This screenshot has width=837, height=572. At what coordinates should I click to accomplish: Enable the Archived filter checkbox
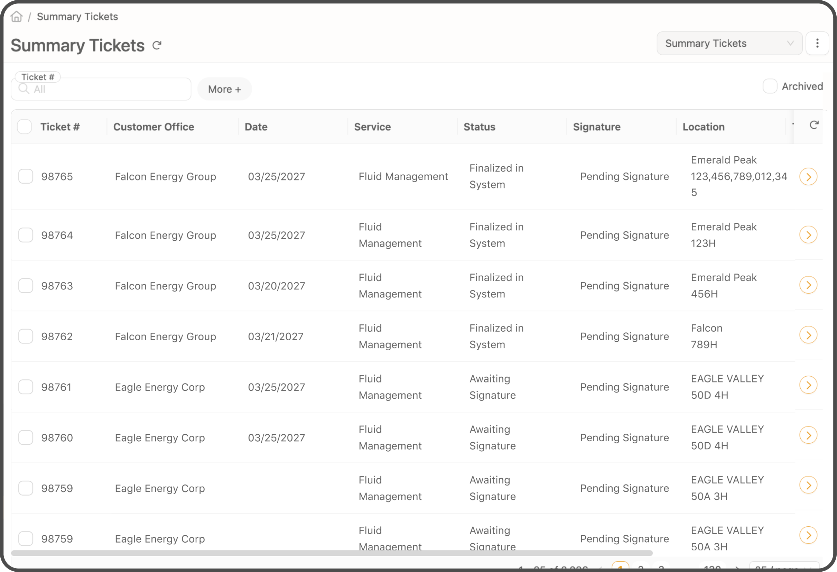click(770, 86)
